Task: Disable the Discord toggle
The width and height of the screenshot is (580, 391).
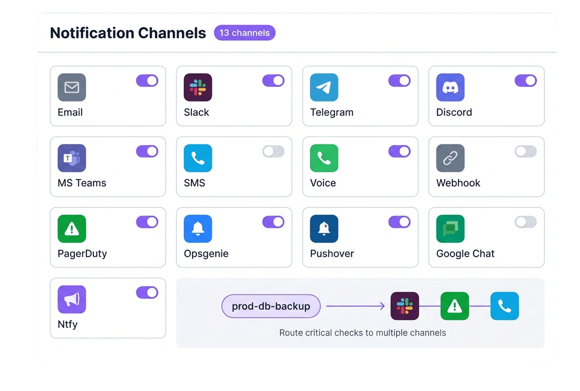Action: pos(526,81)
